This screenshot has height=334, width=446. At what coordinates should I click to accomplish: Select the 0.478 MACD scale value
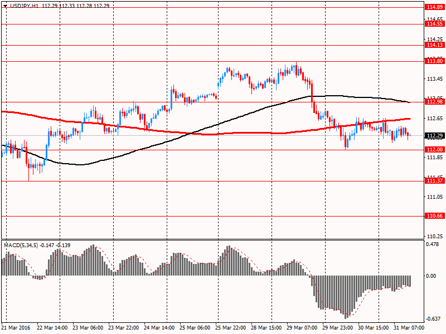coord(433,244)
